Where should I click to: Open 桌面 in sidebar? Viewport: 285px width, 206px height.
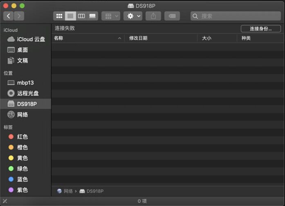(x=26, y=50)
